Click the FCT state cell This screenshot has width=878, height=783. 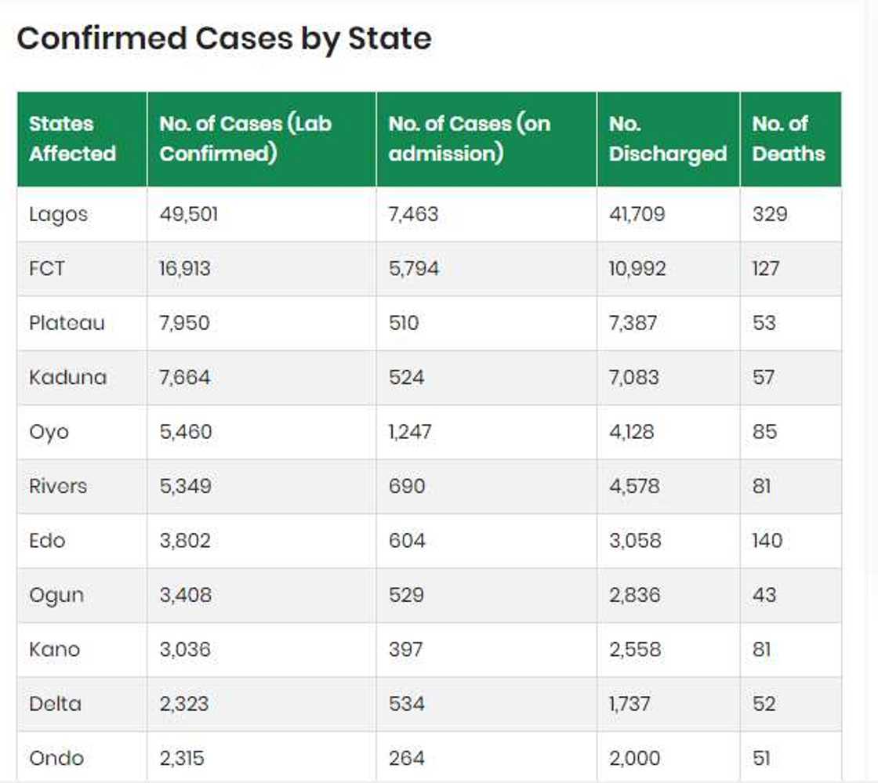[x=47, y=269]
